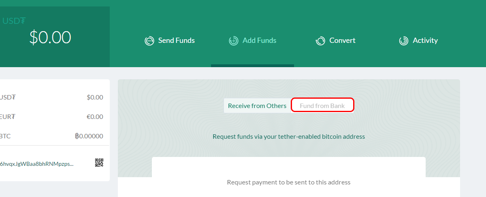
Task: Open the Send Funds section
Action: (176, 40)
